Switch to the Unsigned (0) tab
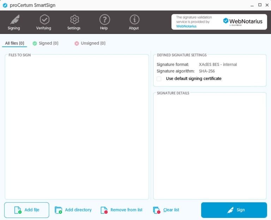This screenshot has height=220, width=271. (90, 43)
